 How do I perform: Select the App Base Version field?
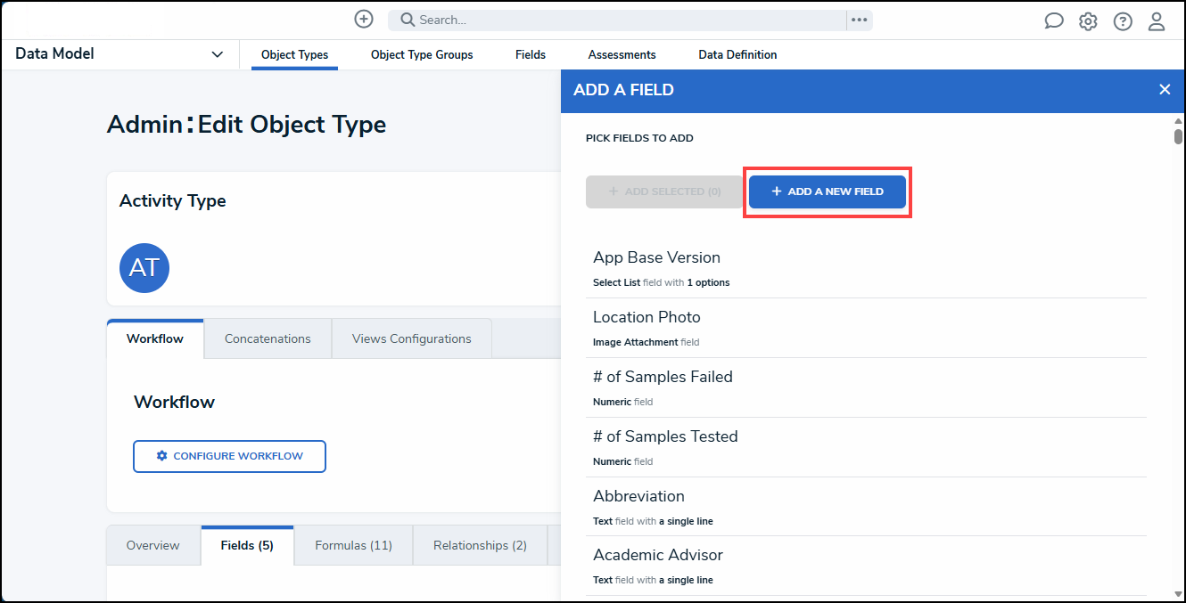pyautogui.click(x=866, y=268)
